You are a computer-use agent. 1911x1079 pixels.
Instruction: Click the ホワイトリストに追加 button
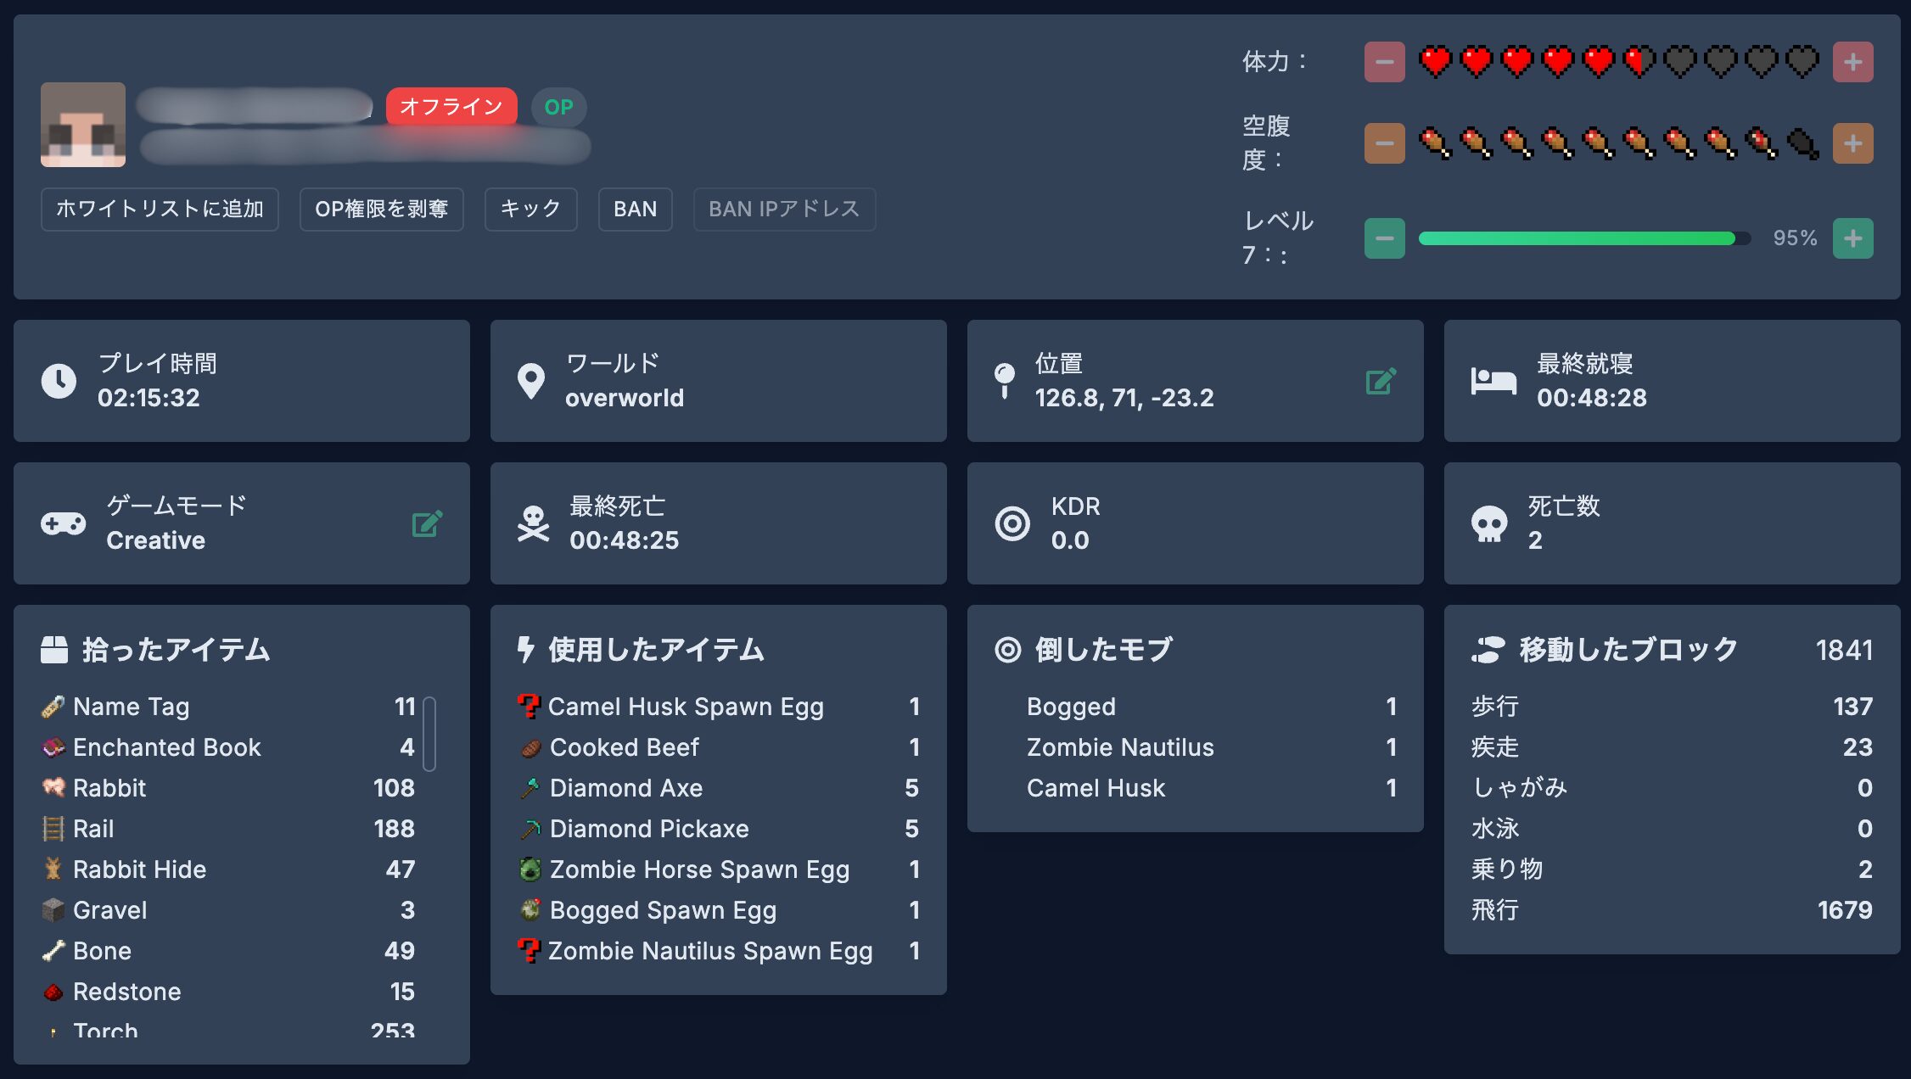(x=160, y=209)
